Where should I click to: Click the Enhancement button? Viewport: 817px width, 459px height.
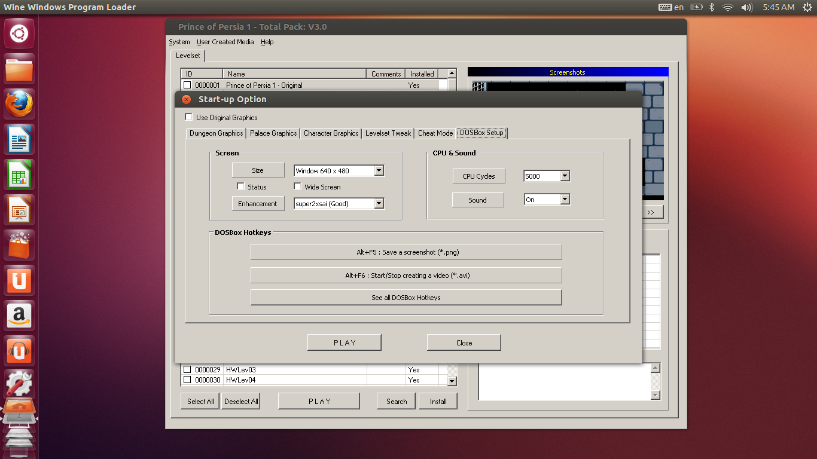coord(258,204)
